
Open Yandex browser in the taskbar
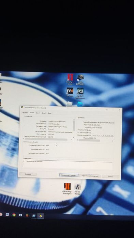coord(1,214)
